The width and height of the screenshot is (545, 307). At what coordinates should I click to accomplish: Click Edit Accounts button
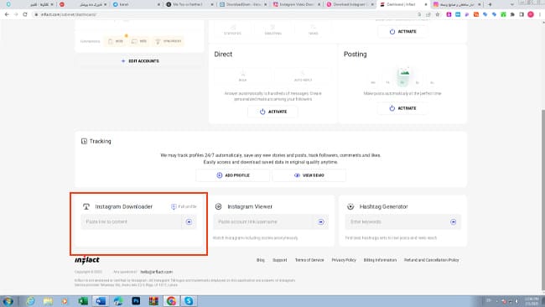click(140, 61)
